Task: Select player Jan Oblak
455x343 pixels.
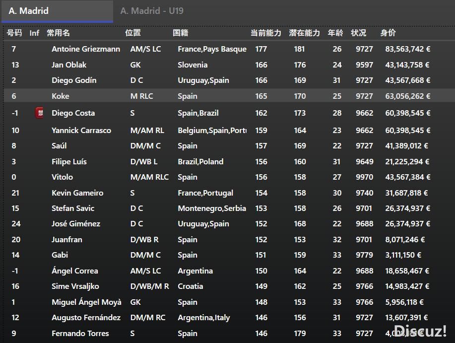Action: [x=69, y=65]
